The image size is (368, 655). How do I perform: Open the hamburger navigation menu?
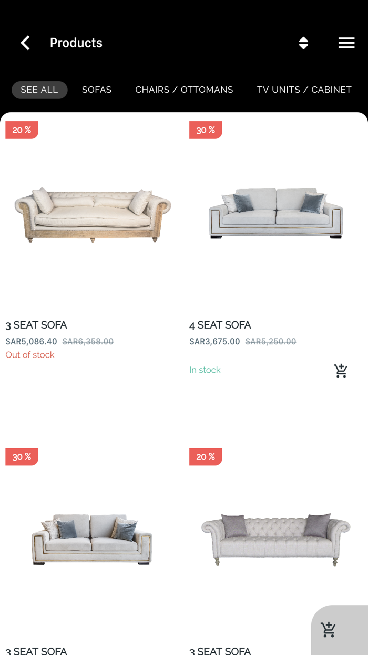click(346, 43)
